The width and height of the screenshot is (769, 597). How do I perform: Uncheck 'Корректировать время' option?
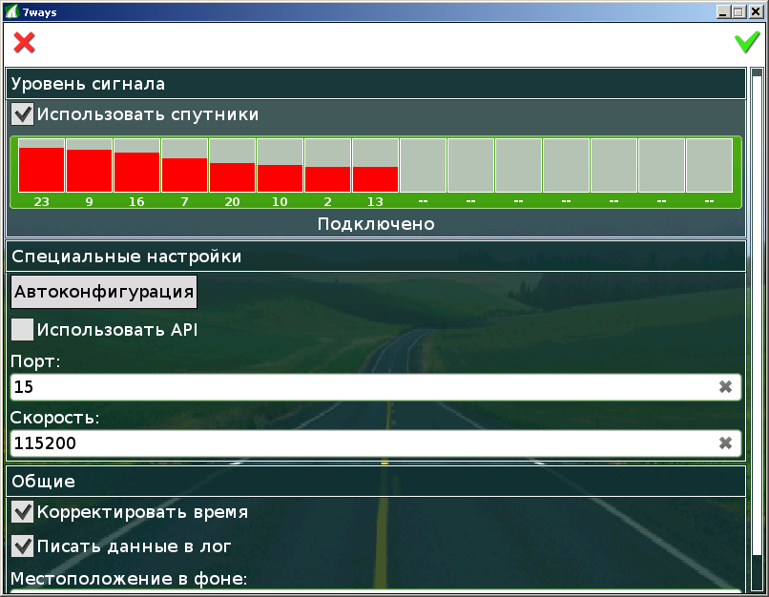coord(23,512)
